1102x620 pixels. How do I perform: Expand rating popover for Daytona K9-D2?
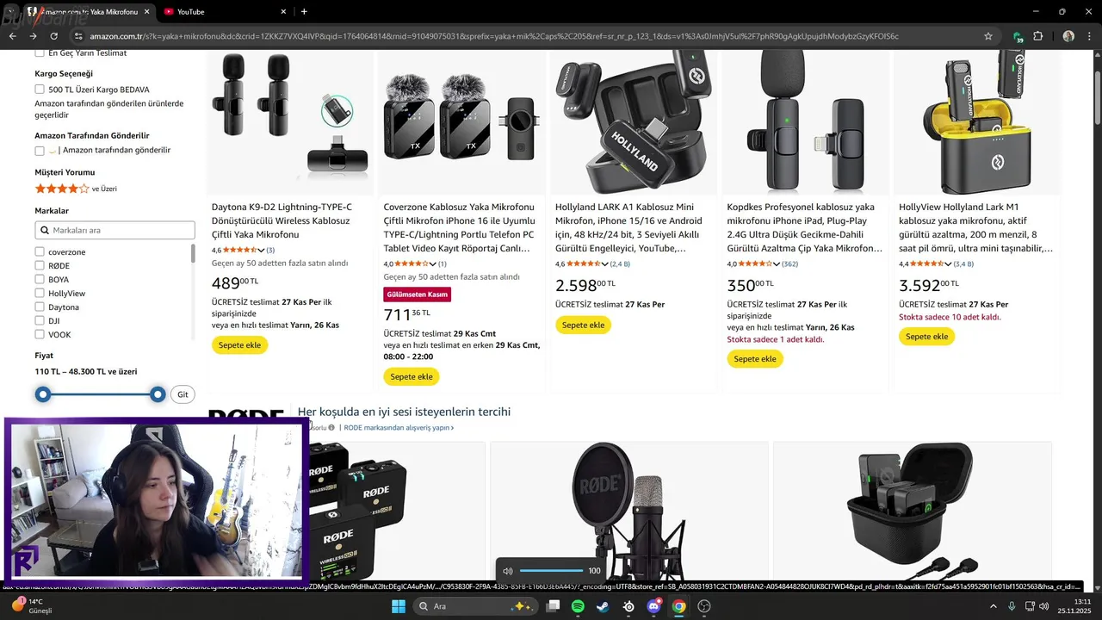click(260, 251)
